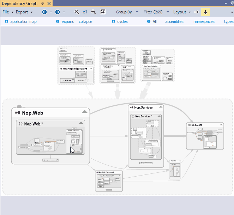The image size is (234, 215).
Task: Click the All link
Action: click(x=155, y=21)
